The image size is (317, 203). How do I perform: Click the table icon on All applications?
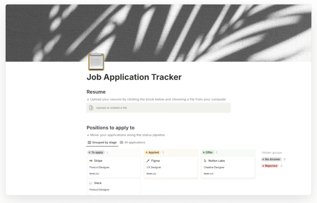[121, 142]
